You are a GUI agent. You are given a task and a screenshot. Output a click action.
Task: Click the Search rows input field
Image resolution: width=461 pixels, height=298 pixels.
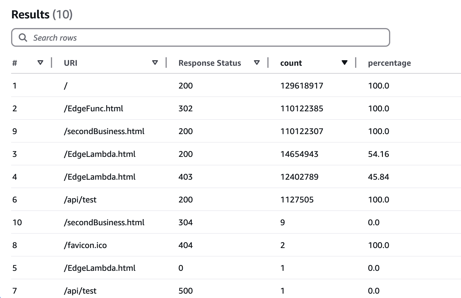(x=201, y=37)
